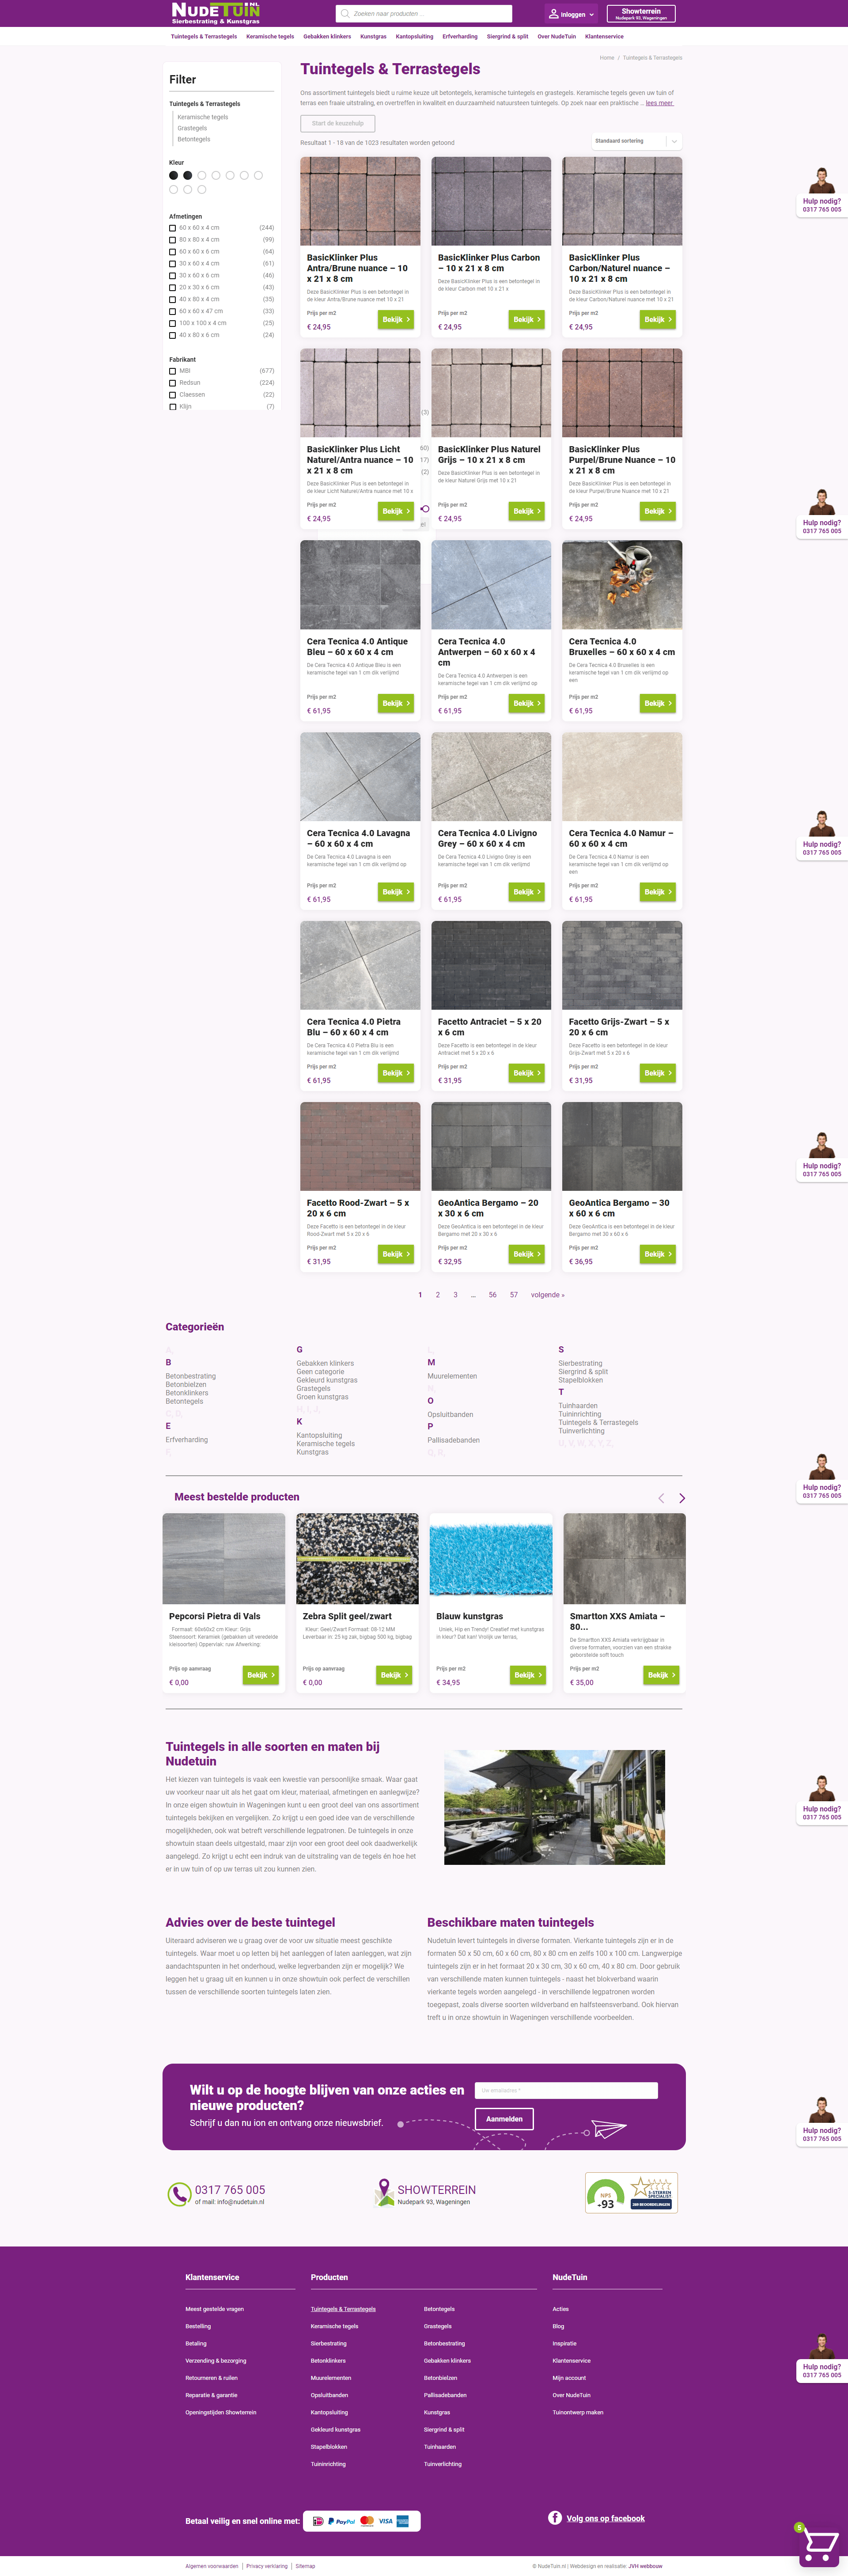Image resolution: width=848 pixels, height=2576 pixels.
Task: Go to next page via volgende »
Action: [x=548, y=1295]
